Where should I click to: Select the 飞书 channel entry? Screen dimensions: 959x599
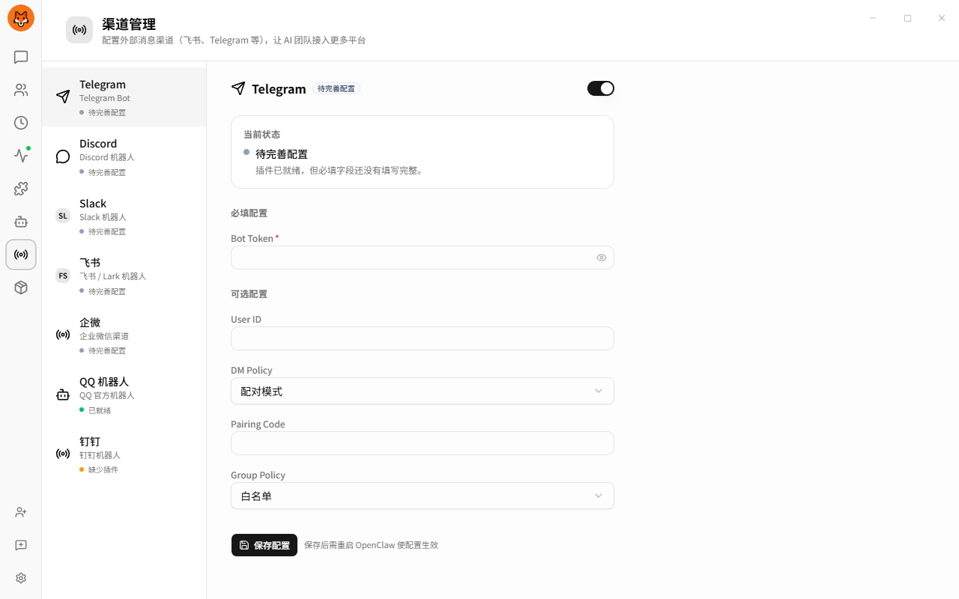124,276
